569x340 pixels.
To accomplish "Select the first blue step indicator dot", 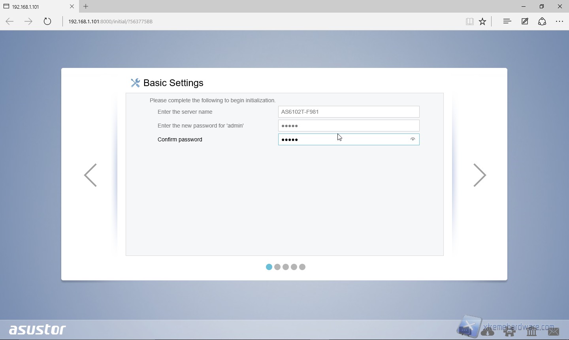I will [269, 267].
